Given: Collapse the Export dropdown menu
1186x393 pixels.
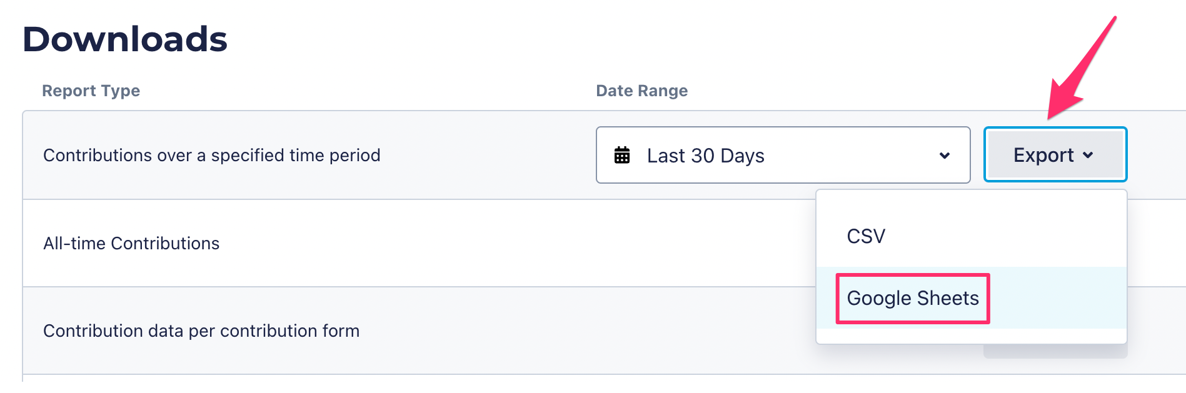Looking at the screenshot, I should click(x=1055, y=155).
